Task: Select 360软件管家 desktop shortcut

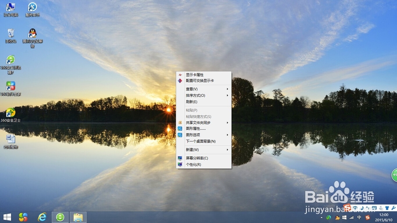Action: point(11,88)
